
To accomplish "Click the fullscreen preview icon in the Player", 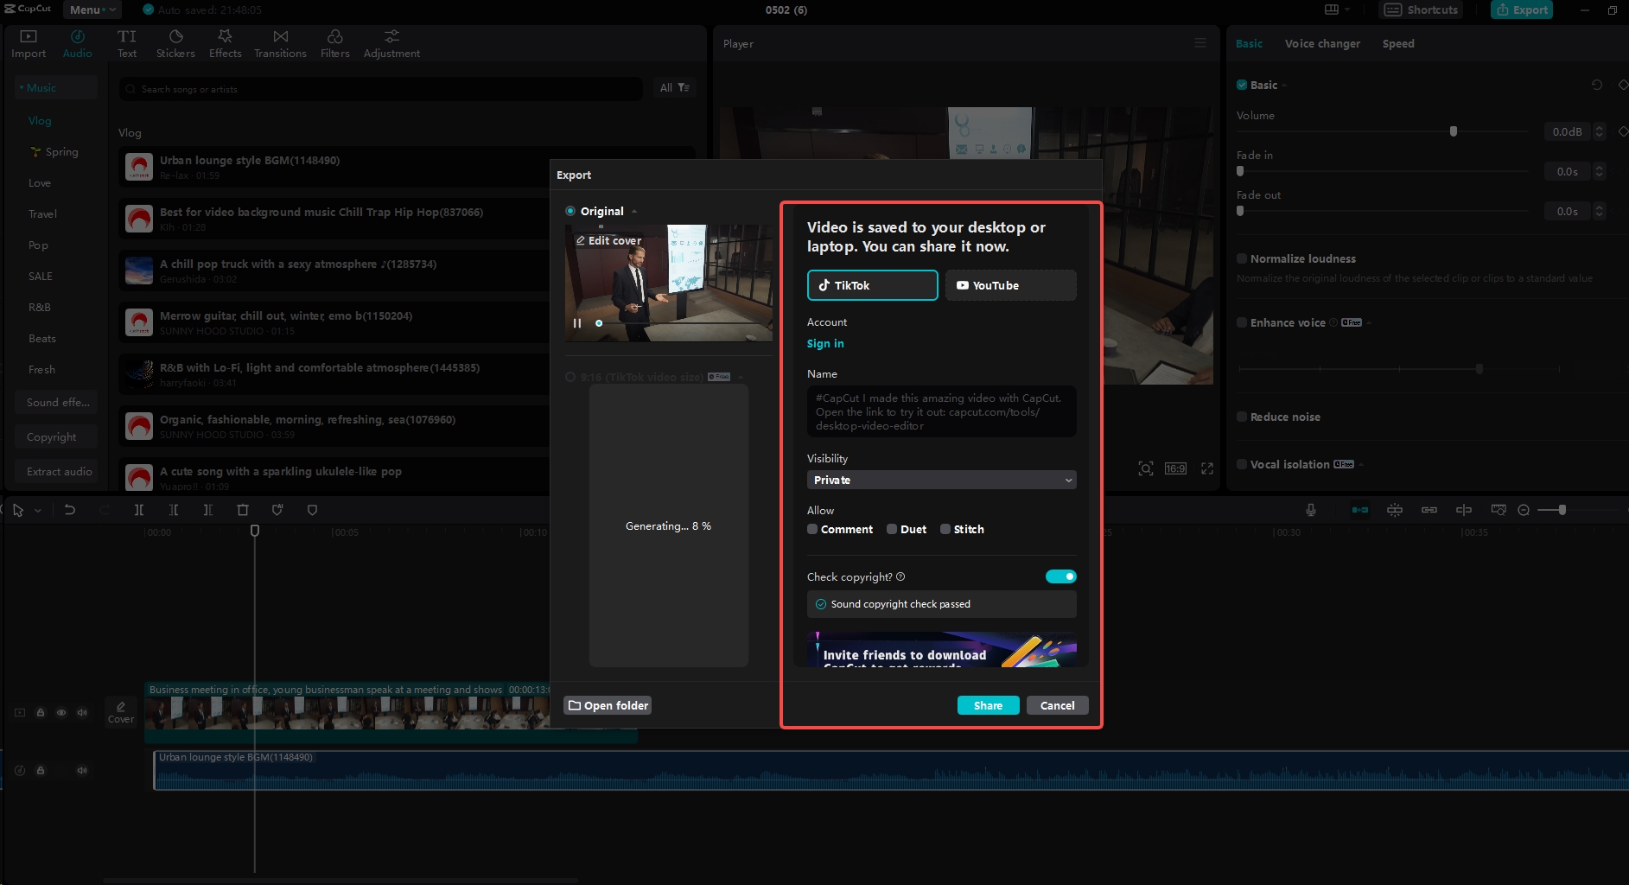I will click(x=1207, y=468).
